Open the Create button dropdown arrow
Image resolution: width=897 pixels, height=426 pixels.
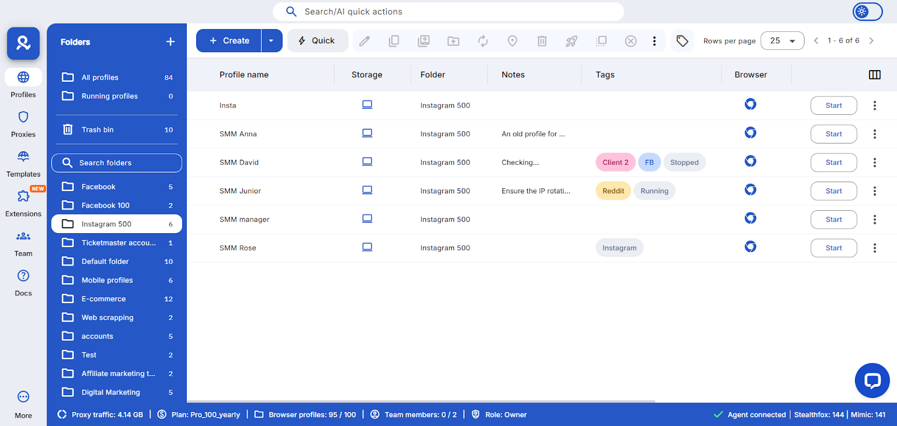(271, 41)
